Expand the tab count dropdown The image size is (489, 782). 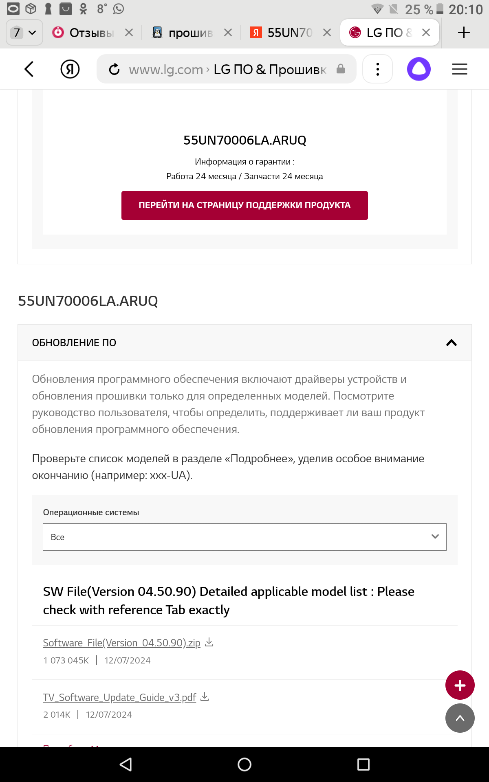pos(24,33)
